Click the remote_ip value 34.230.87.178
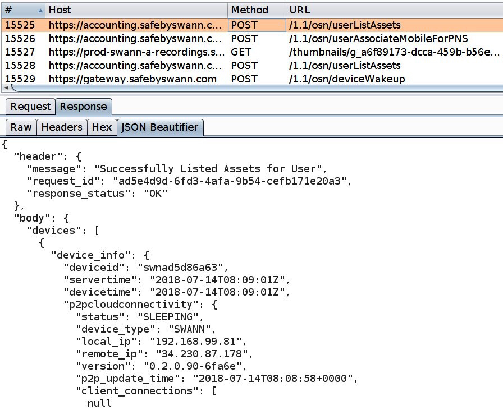The height and width of the screenshot is (410, 503). pos(202,354)
